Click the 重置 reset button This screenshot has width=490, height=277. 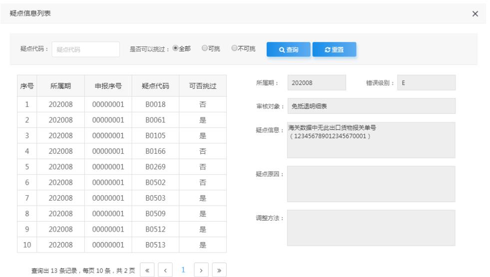pyautogui.click(x=334, y=49)
